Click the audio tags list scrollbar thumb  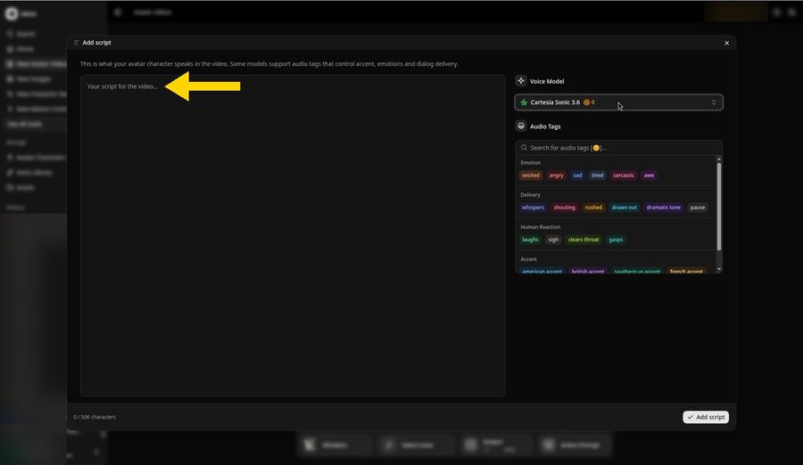click(719, 207)
